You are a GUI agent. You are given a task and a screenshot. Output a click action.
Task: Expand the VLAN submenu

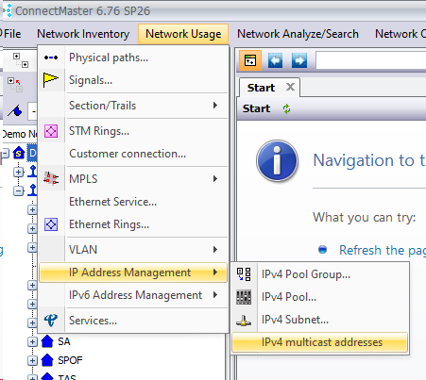pyautogui.click(x=133, y=250)
